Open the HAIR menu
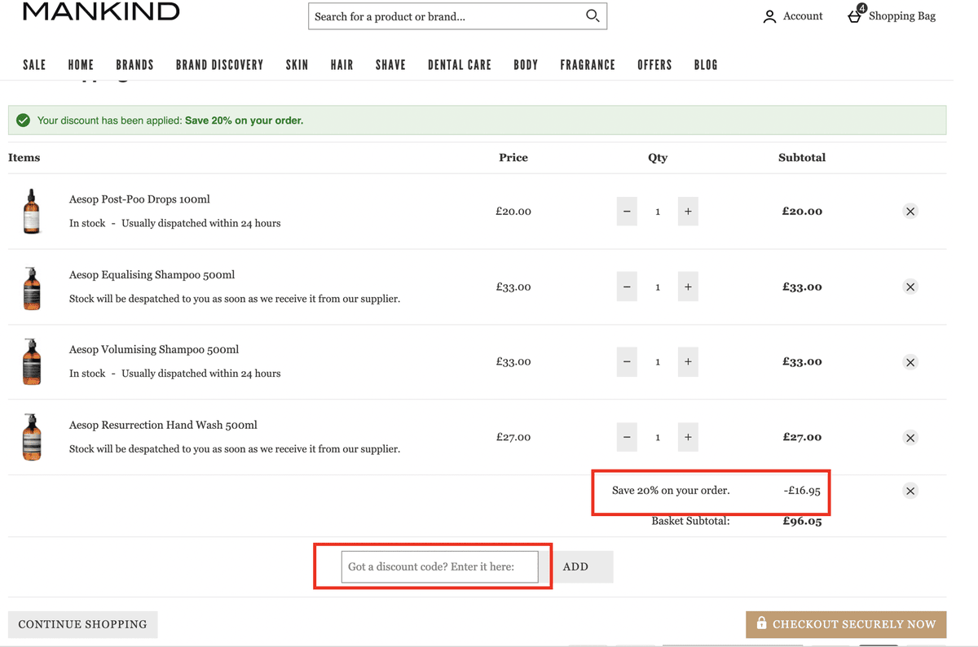The height and width of the screenshot is (647, 978). click(x=341, y=65)
